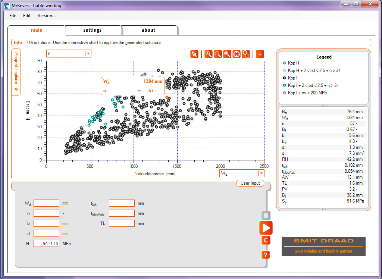Click the User input panel label
The image size is (382, 279).
click(250, 183)
